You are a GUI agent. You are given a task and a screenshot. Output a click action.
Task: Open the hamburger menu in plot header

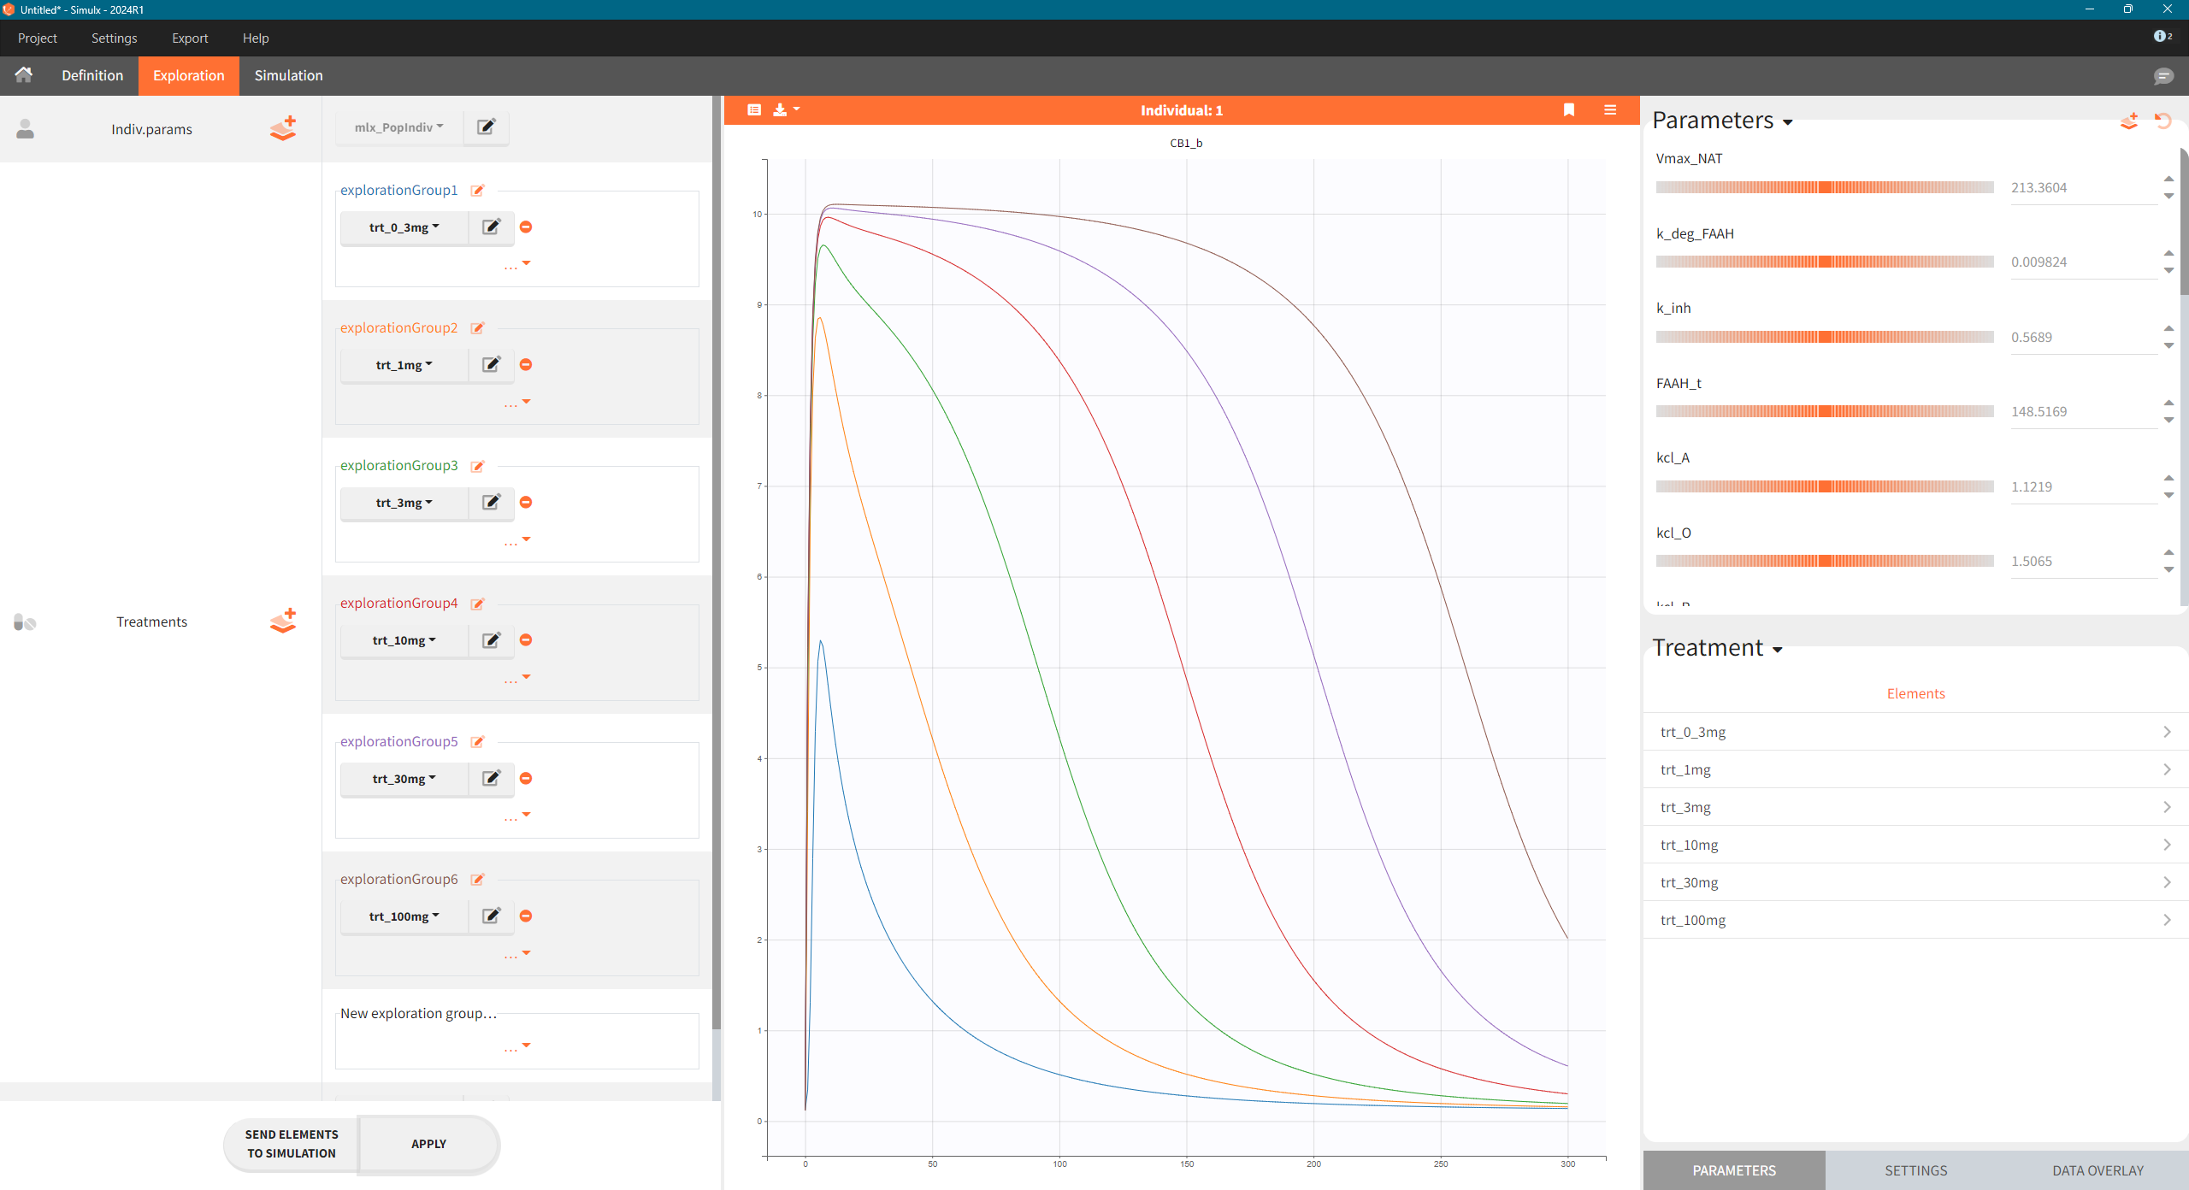(x=1610, y=109)
